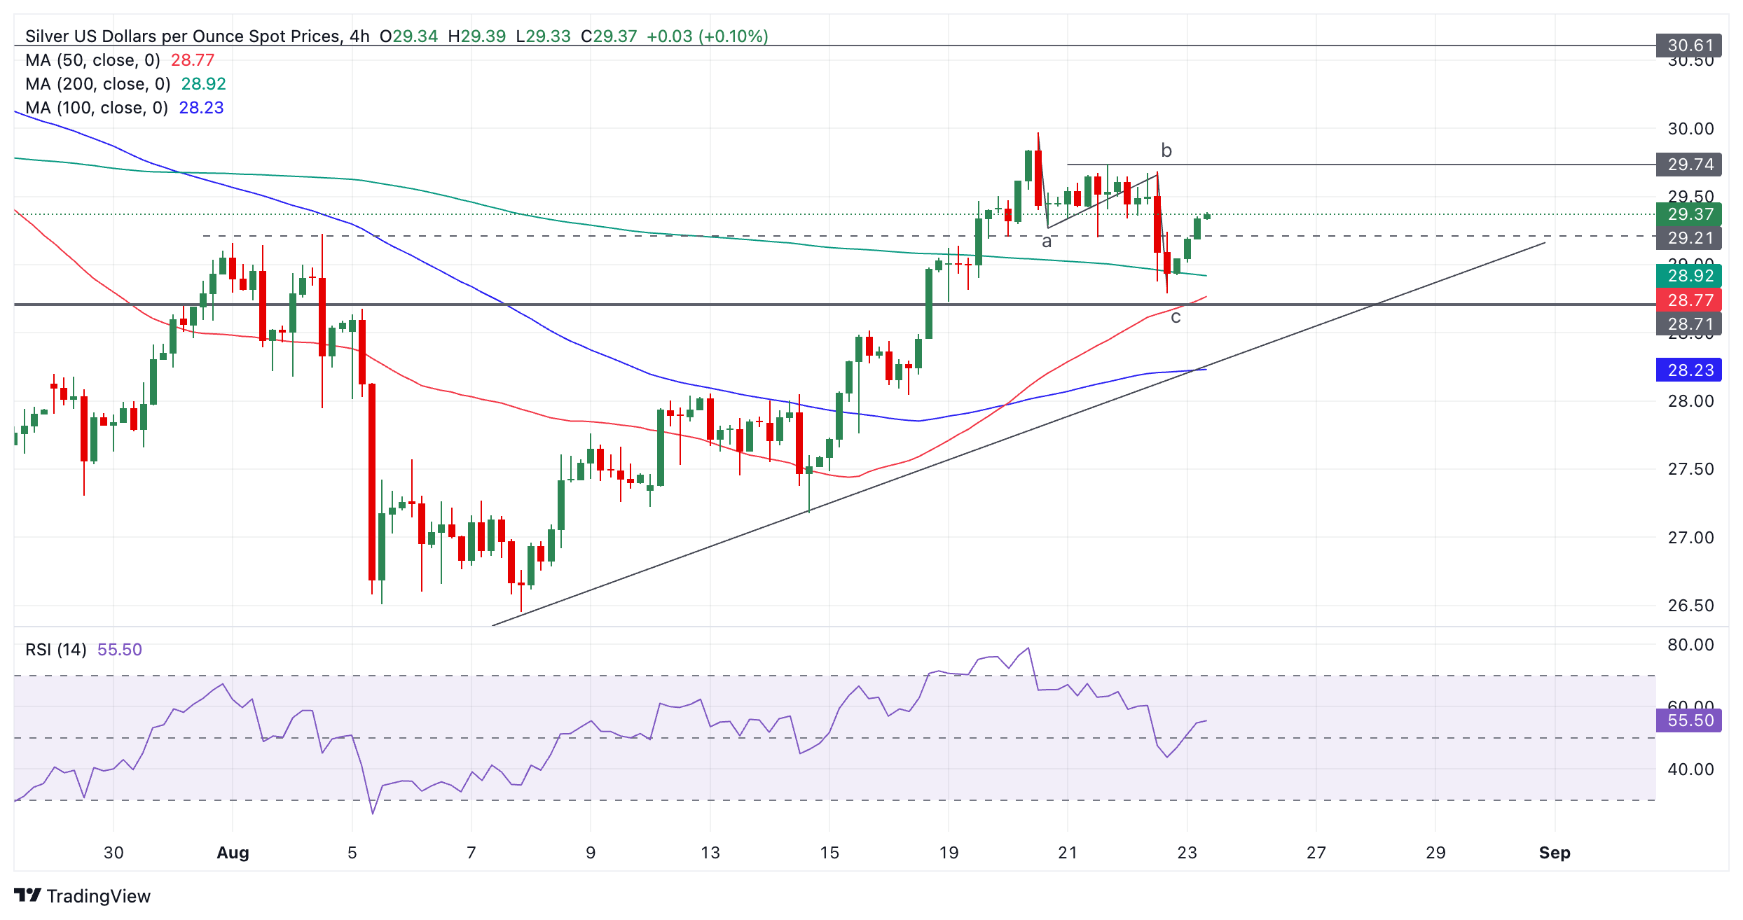The height and width of the screenshot is (920, 1743).
Task: Click the Silver US Dollars chart title
Action: [x=182, y=36]
